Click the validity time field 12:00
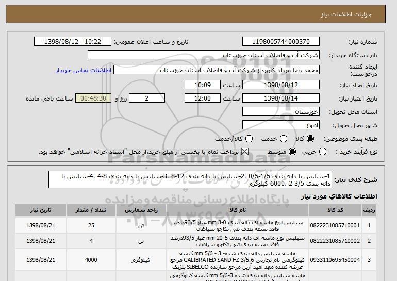 (203, 98)
